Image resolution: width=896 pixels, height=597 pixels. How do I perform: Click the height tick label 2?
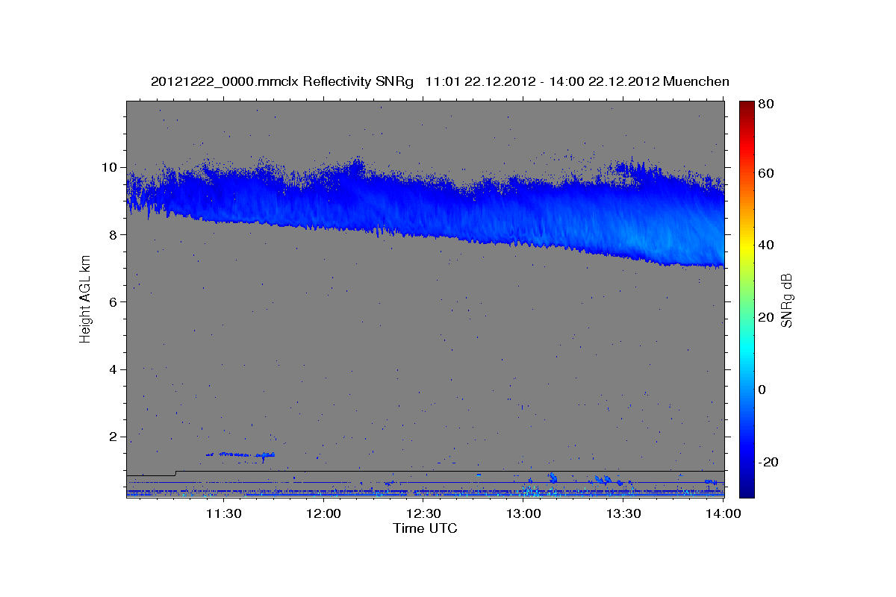coord(114,437)
